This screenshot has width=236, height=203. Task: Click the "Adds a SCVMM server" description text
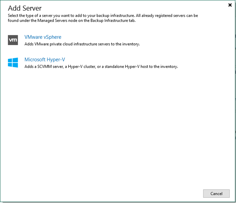coord(101,67)
